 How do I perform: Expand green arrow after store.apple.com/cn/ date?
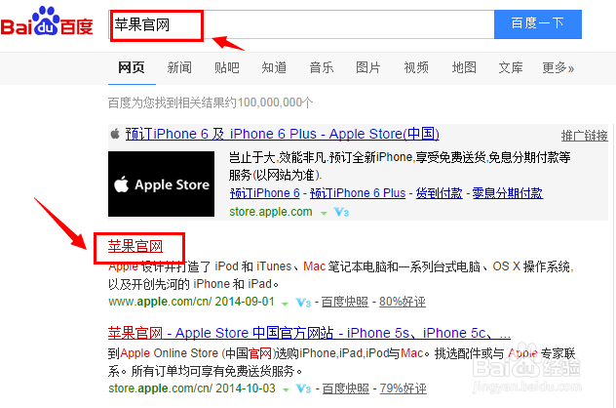point(286,389)
